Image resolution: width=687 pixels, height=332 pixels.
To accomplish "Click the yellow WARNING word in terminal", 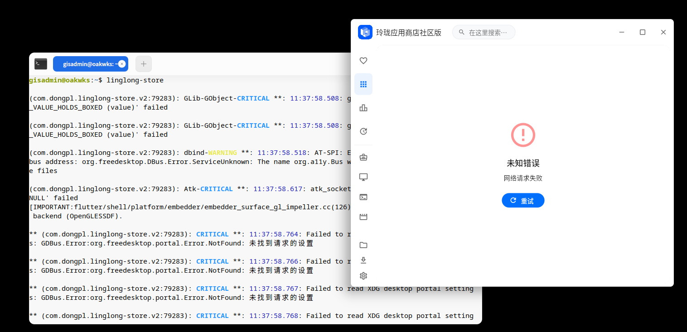I will 222,153.
